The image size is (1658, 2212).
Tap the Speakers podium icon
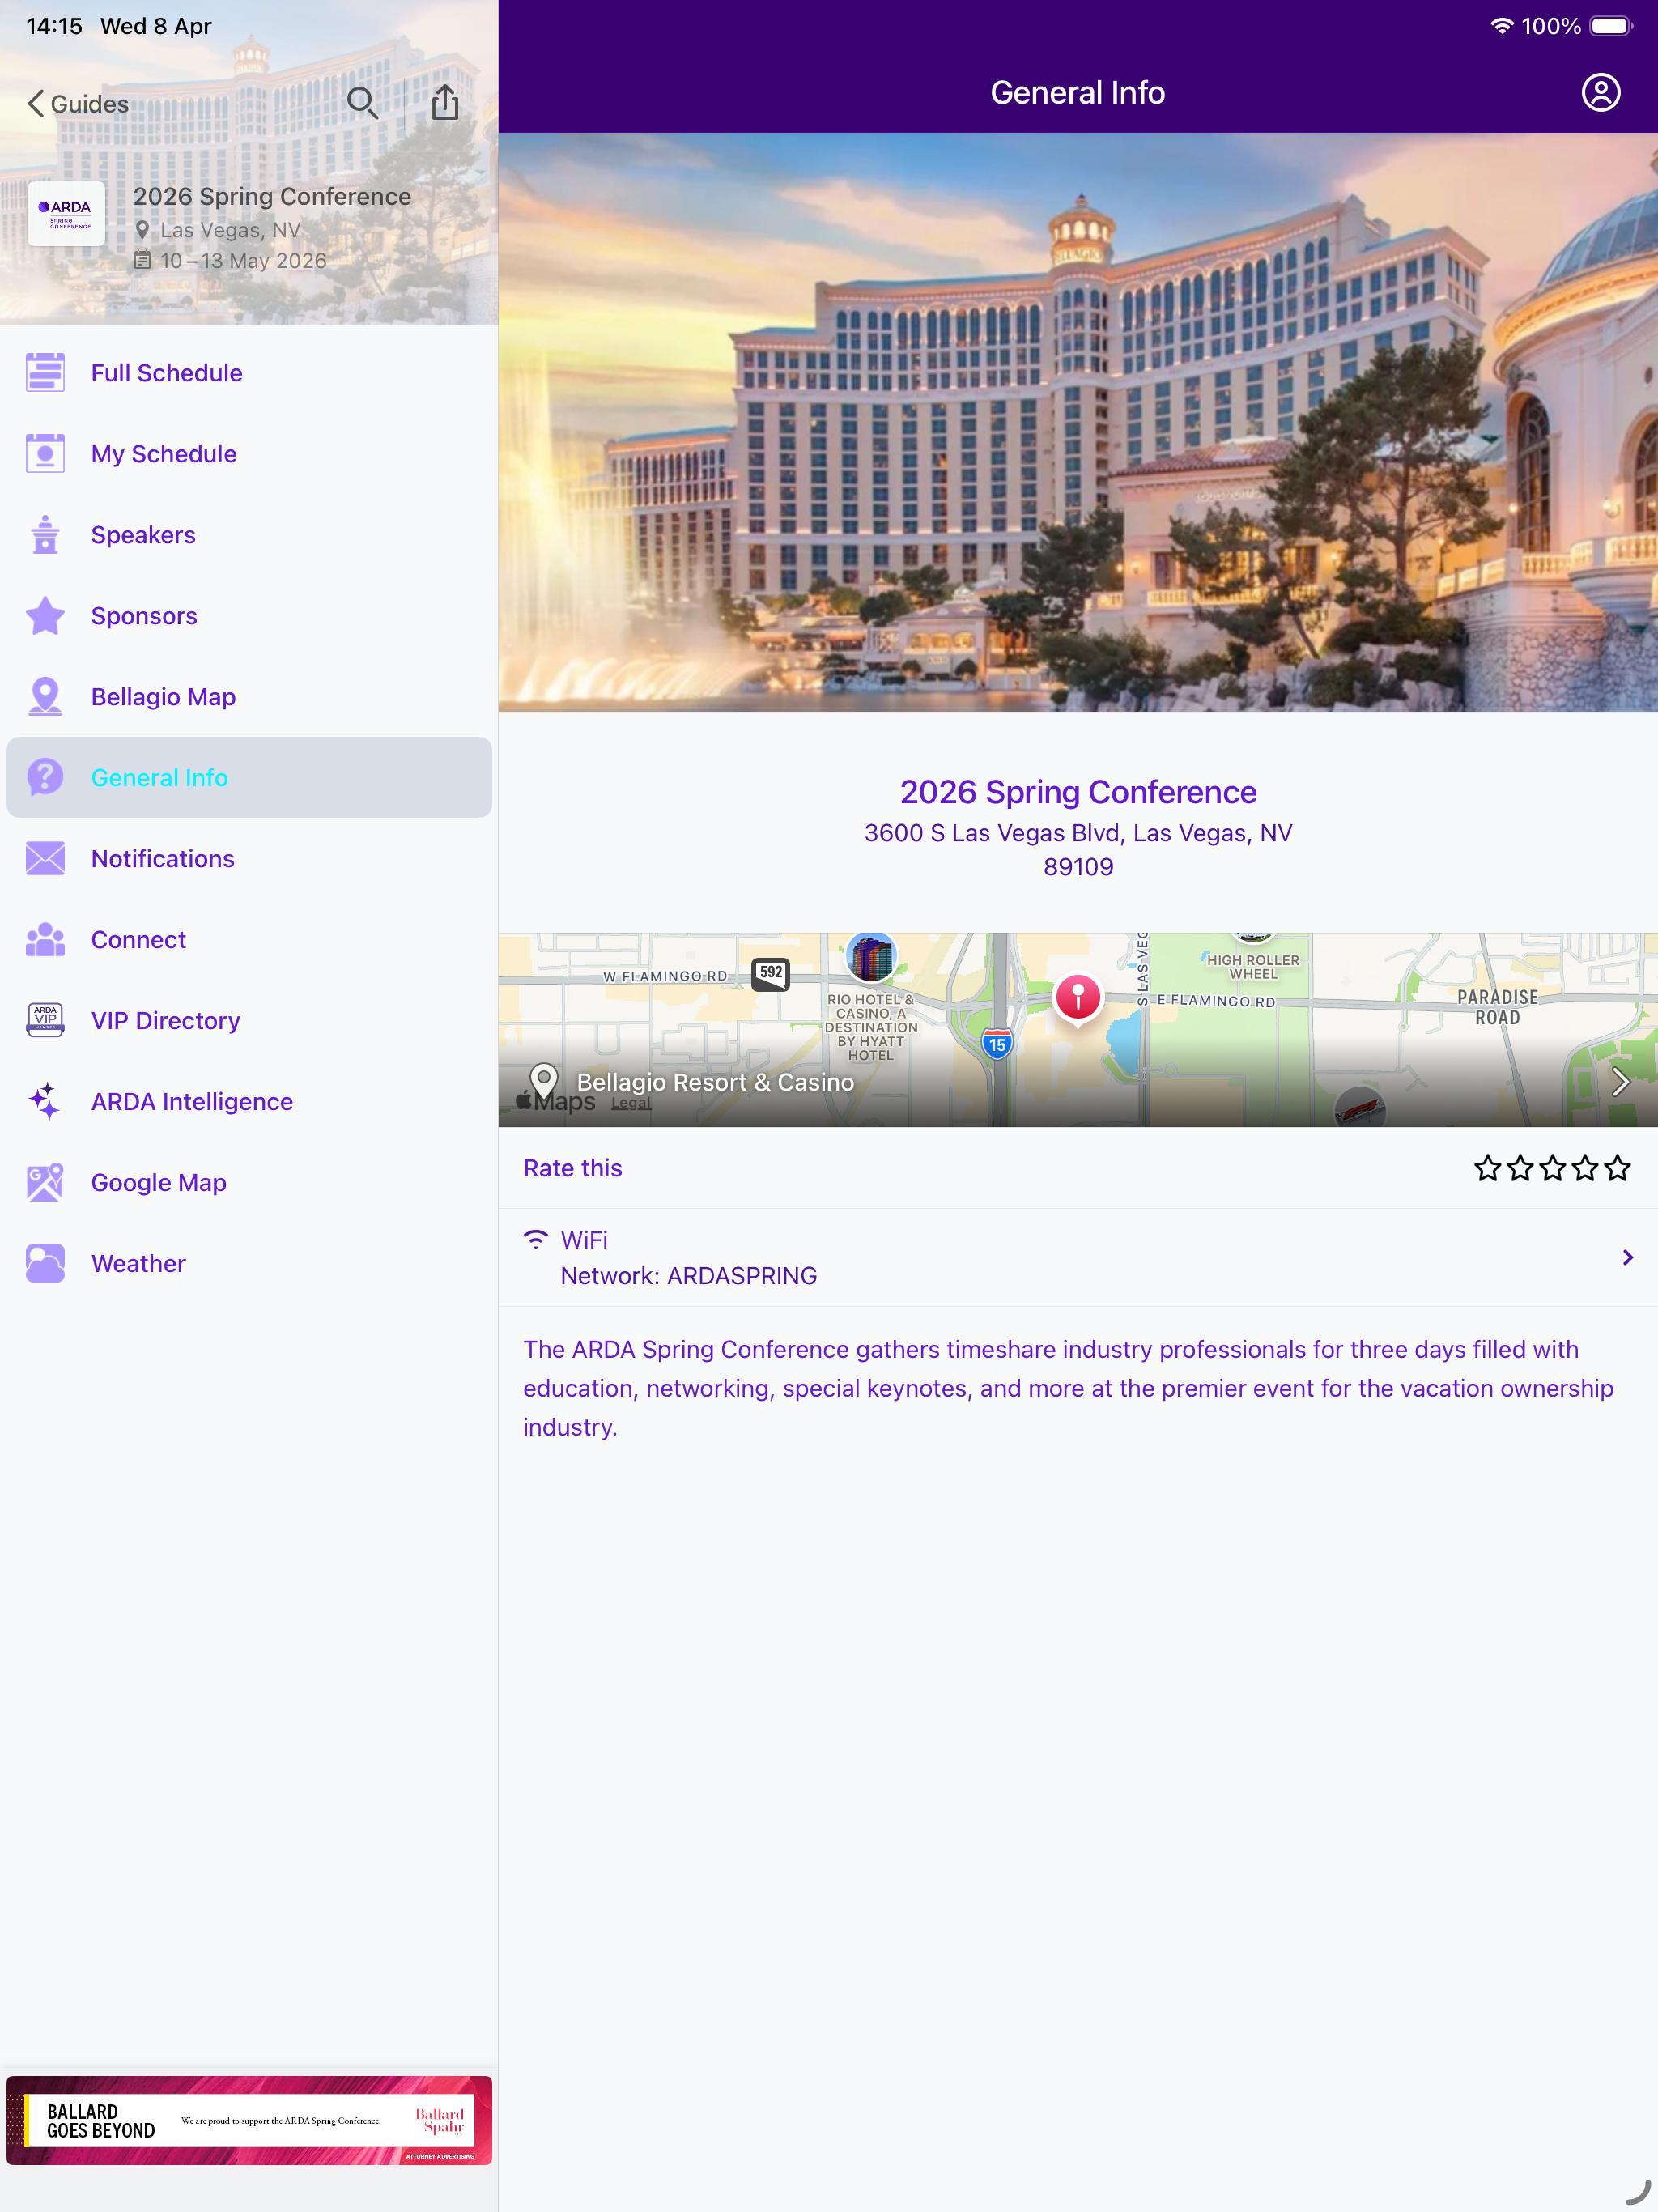pos(45,534)
